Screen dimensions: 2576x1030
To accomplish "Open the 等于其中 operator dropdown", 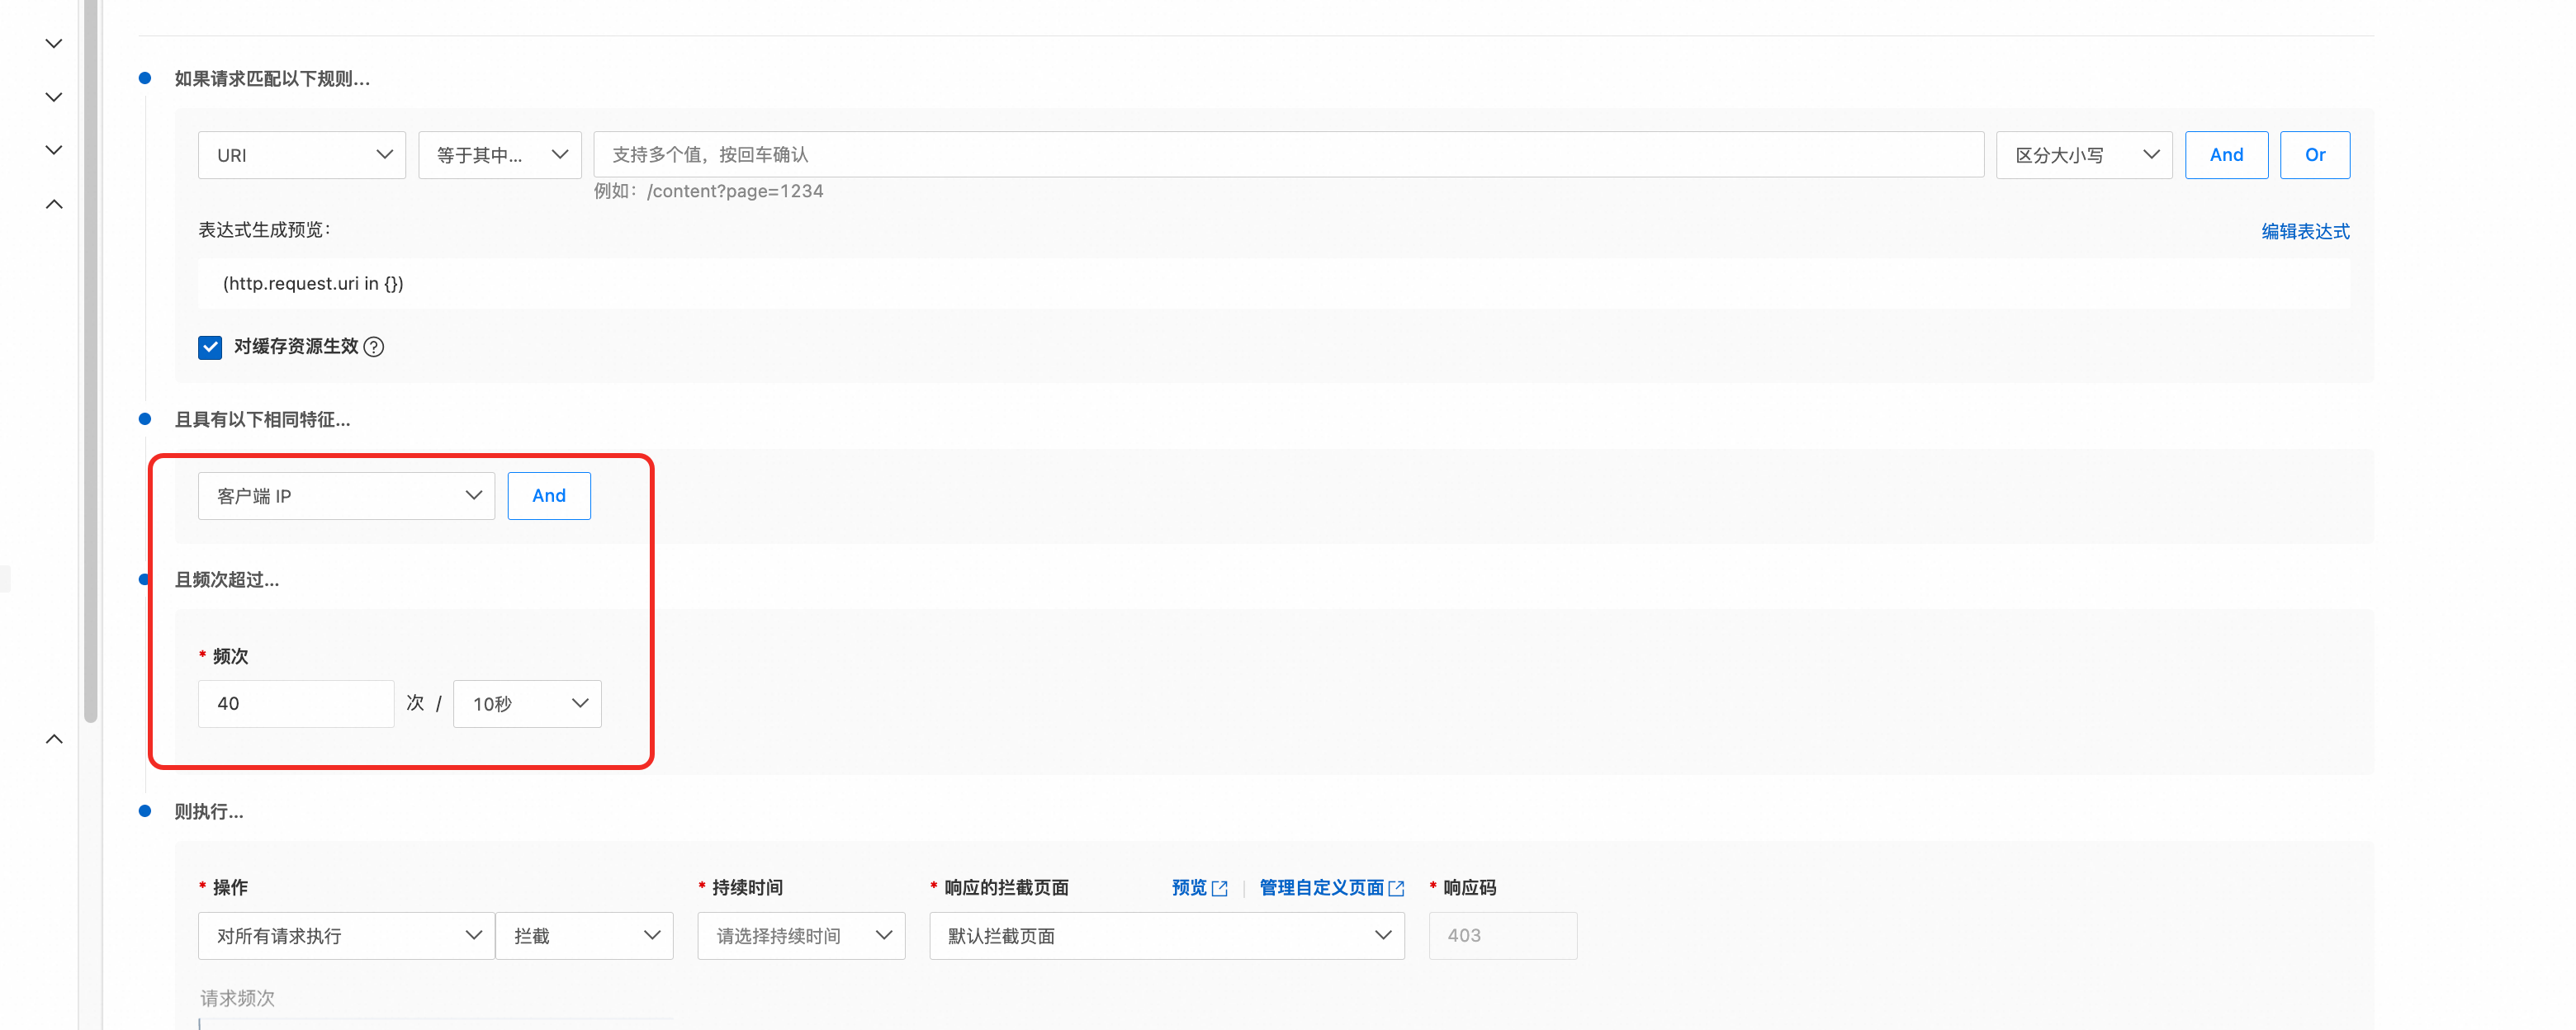I will point(499,155).
